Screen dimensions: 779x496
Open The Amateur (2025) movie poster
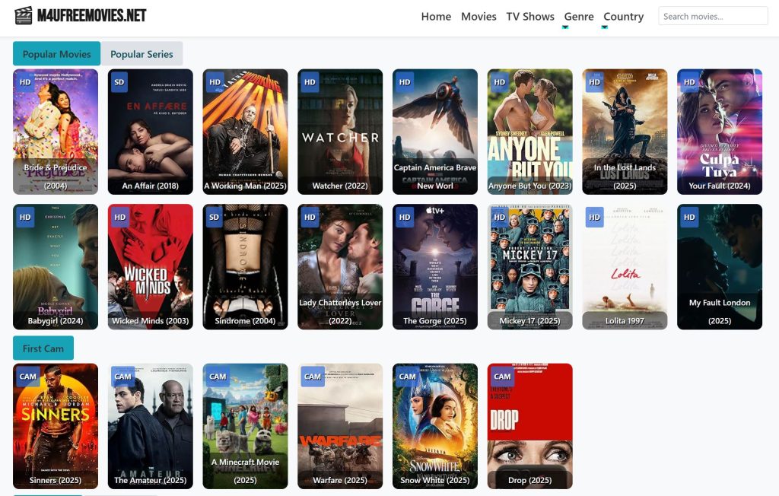coord(151,427)
